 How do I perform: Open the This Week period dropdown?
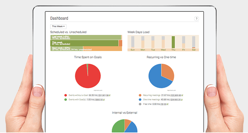coord(58,26)
